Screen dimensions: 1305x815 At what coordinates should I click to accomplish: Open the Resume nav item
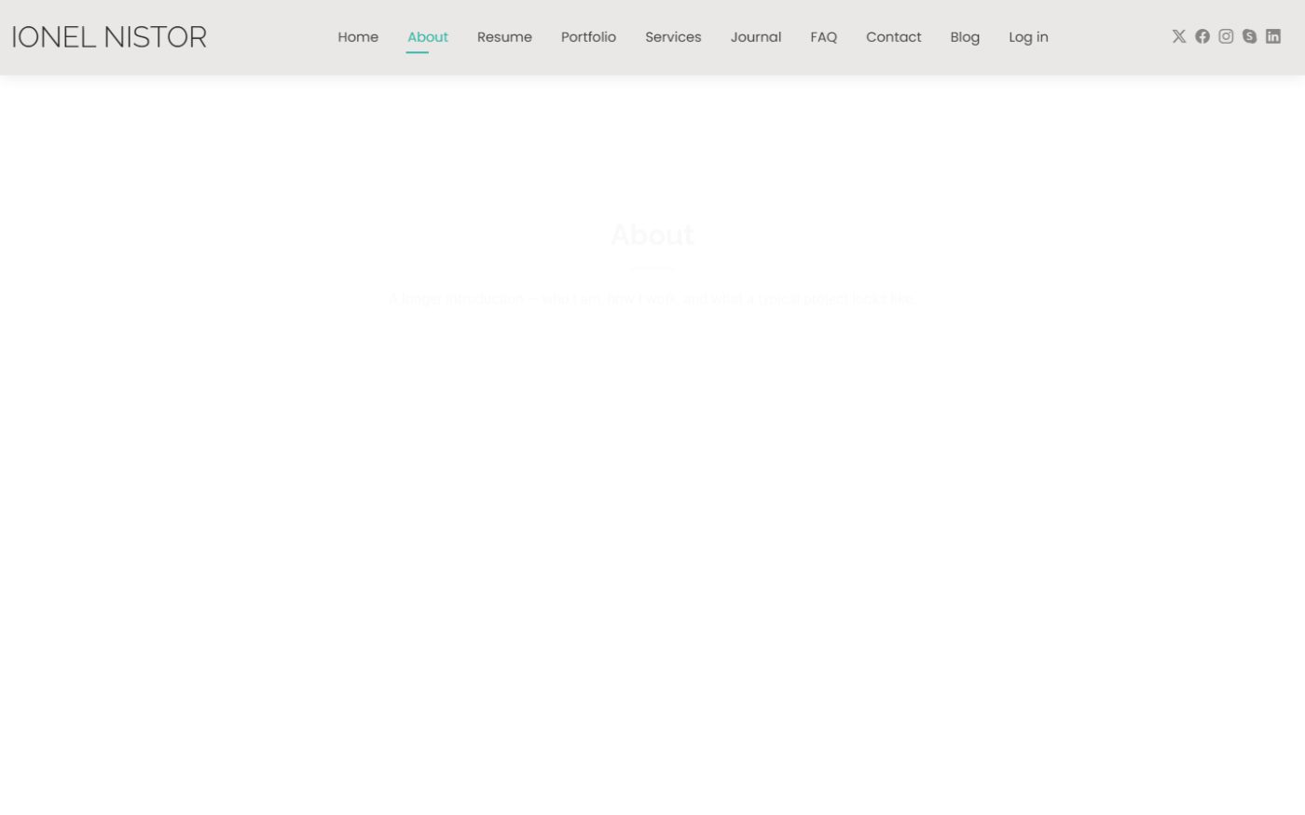click(504, 37)
